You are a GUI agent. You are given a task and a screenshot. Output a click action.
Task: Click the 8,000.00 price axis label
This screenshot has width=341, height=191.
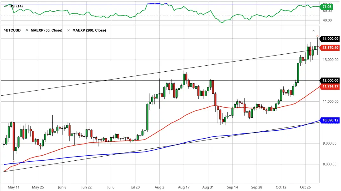click(x=330, y=164)
